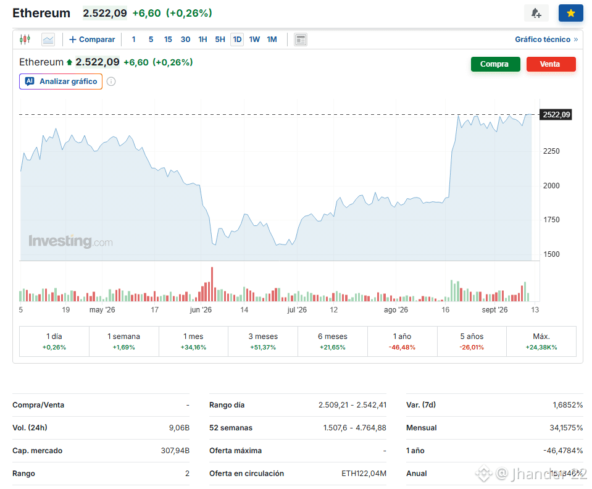Switch to the 5H interval

(220, 40)
